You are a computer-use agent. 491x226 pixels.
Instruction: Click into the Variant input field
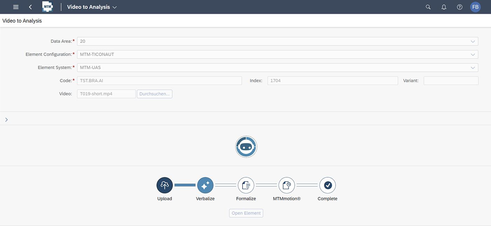click(451, 81)
